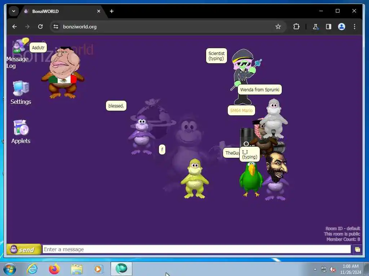Open Windows Explorer from taskbar

tap(77, 269)
